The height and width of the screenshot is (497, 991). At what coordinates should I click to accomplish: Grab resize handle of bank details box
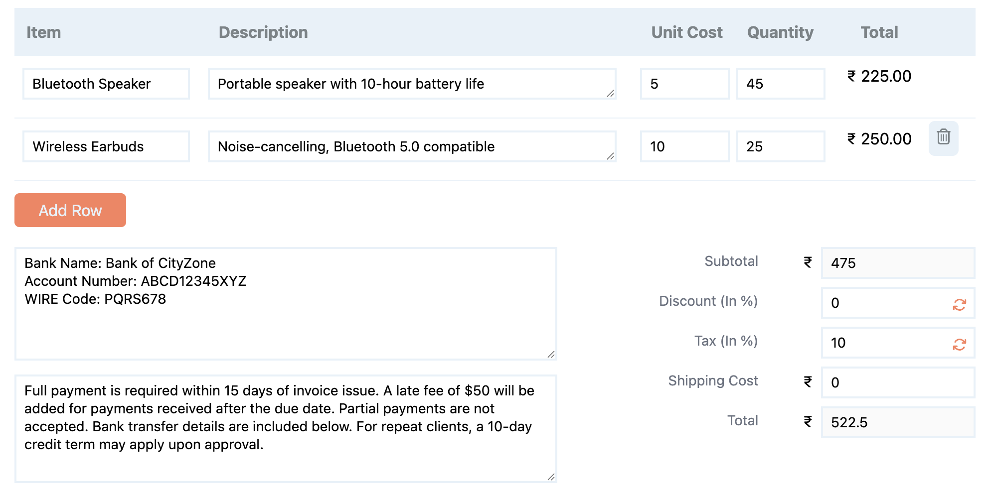pyautogui.click(x=551, y=354)
